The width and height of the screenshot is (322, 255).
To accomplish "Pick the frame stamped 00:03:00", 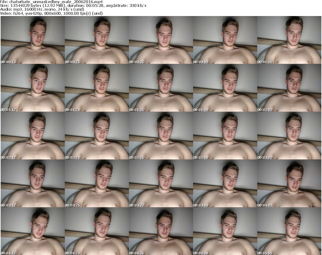I will click(x=289, y=136).
